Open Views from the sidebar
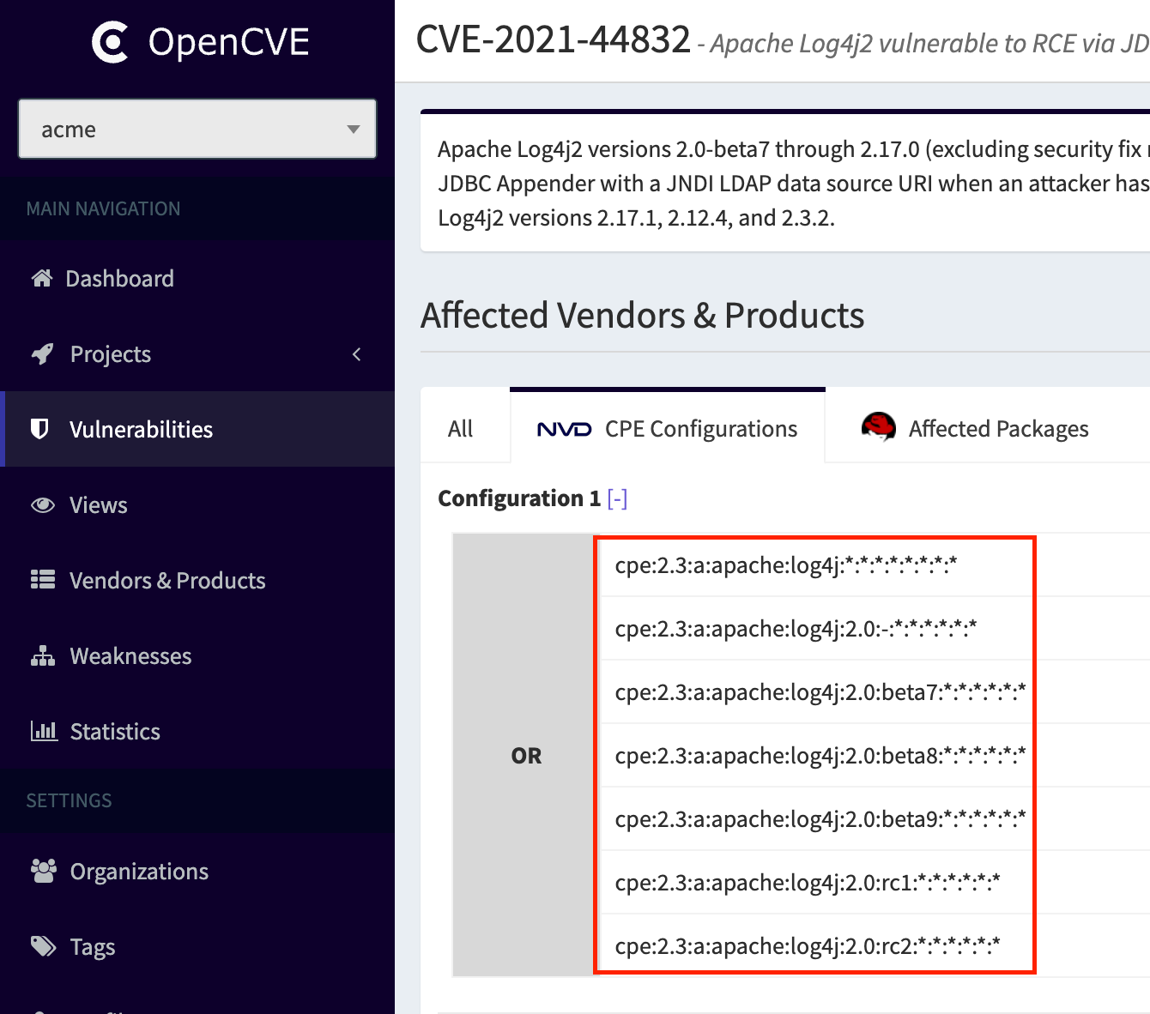Viewport: 1150px width, 1014px height. (197, 504)
